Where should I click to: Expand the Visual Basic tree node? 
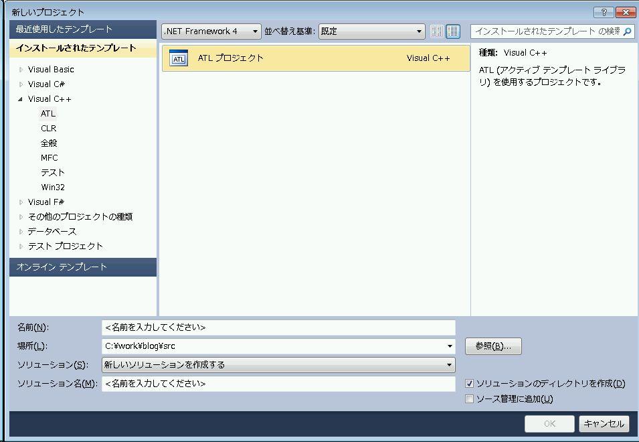click(x=21, y=70)
